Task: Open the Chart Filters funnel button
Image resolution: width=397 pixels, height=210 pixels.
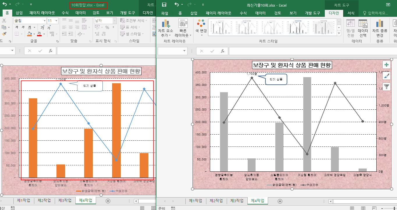Action: click(x=387, y=86)
